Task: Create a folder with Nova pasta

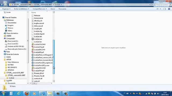Action: [x=62, y=9]
